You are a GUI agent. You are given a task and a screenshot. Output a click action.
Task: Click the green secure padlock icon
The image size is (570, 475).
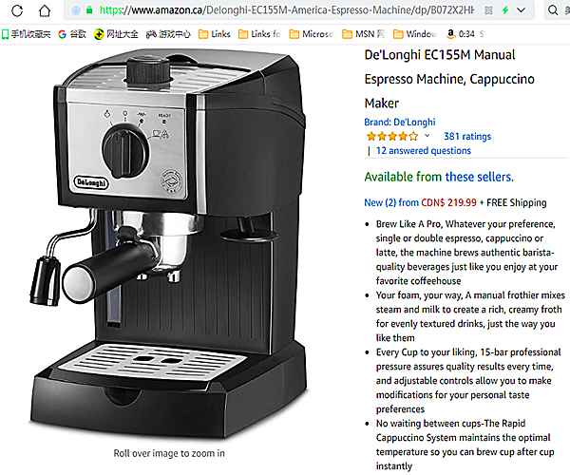click(x=89, y=10)
